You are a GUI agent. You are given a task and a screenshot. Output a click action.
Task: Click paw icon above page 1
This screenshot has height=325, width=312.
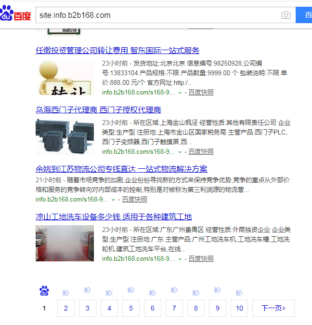pyautogui.click(x=44, y=291)
